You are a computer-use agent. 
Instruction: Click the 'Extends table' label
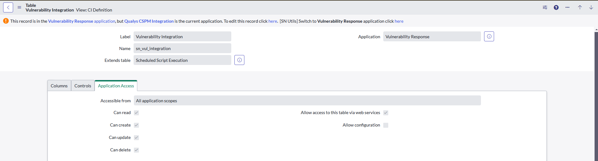[117, 60]
